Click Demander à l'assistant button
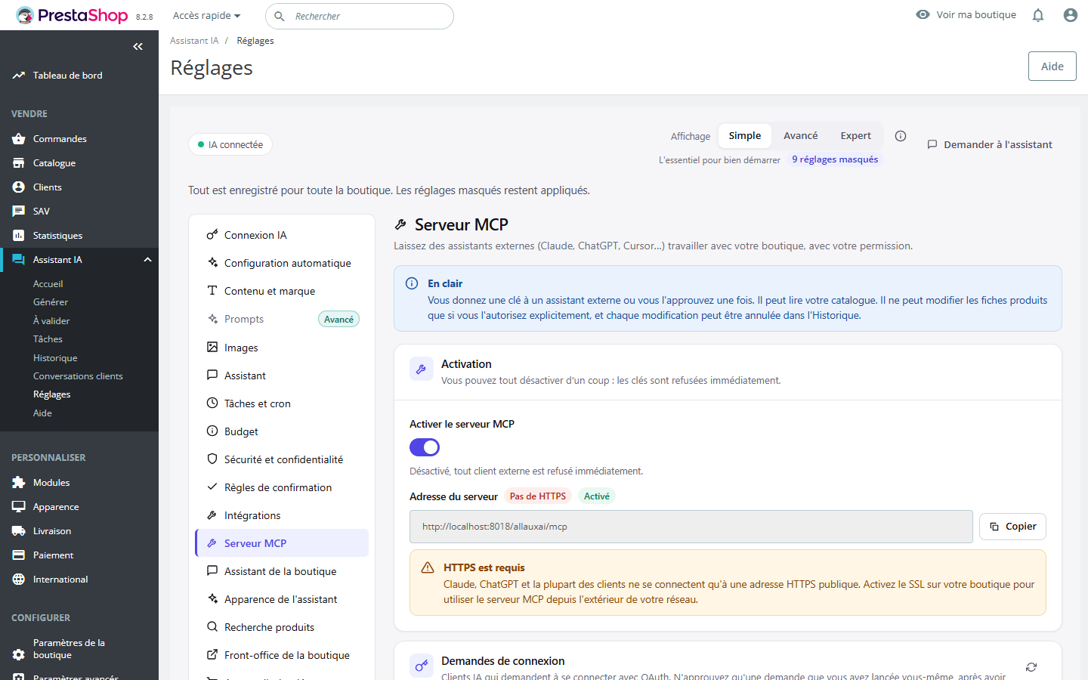Viewport: 1088px width, 680px height. pyautogui.click(x=990, y=144)
